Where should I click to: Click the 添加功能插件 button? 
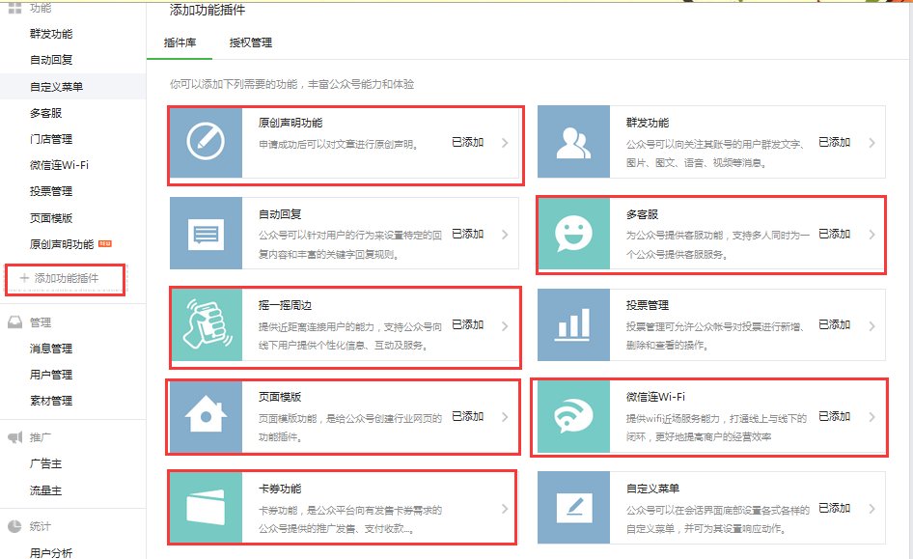(64, 279)
